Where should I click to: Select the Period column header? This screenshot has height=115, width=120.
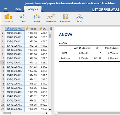pyautogui.click(x=31, y=29)
